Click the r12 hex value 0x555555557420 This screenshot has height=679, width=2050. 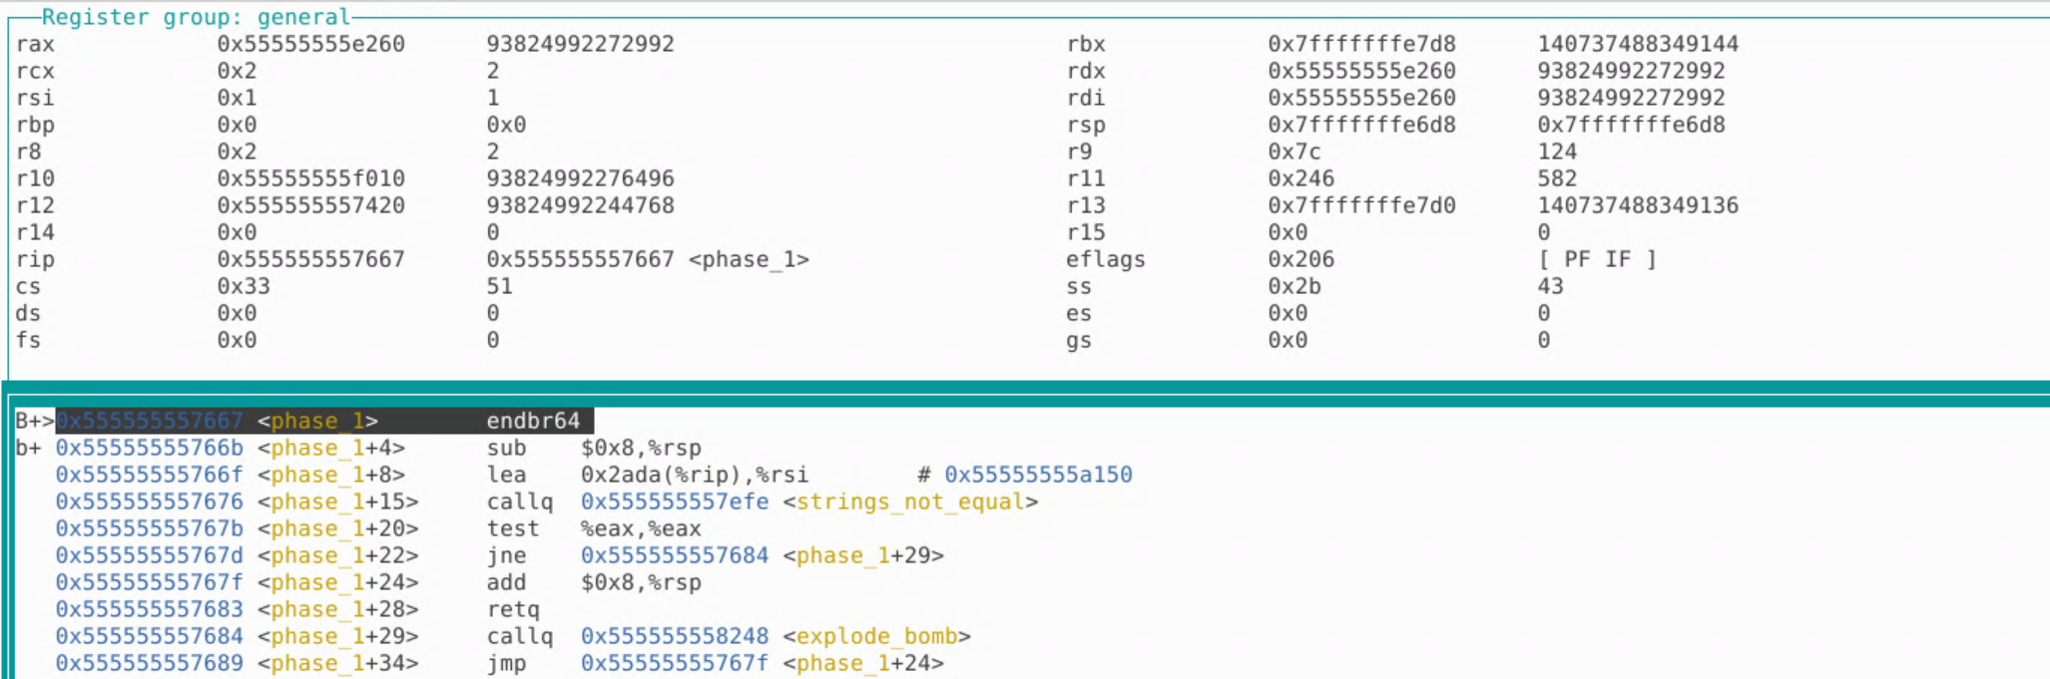click(x=311, y=205)
